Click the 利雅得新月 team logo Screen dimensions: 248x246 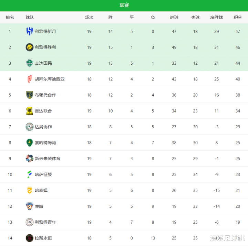point(29,31)
